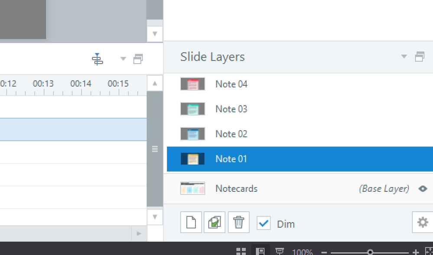Click the zoom slider handle
Screen dimensions: 433x255
[x=370, y=252]
